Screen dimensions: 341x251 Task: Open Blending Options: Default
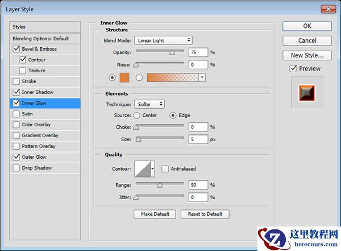pos(45,39)
